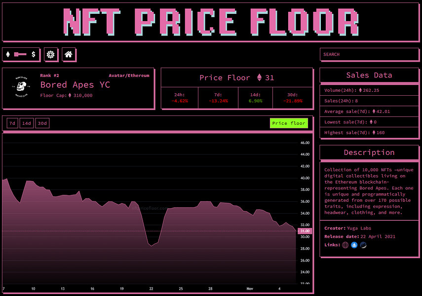422x296 pixels.
Task: Click the dollar sign in currency switch
Action: pos(34,54)
